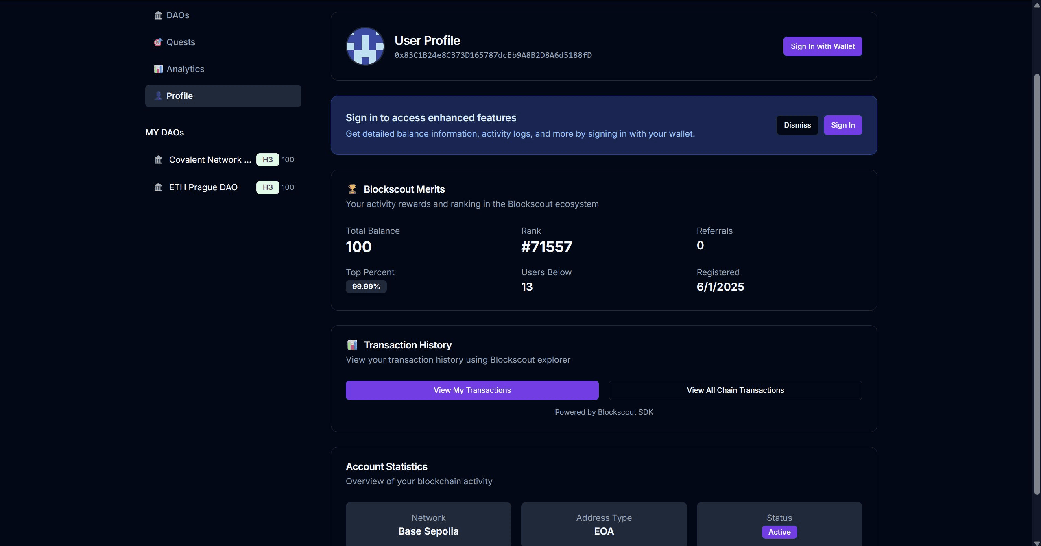Screen dimensions: 1041x546
Task: Click the Transaction History chart icon
Action: pyautogui.click(x=352, y=345)
